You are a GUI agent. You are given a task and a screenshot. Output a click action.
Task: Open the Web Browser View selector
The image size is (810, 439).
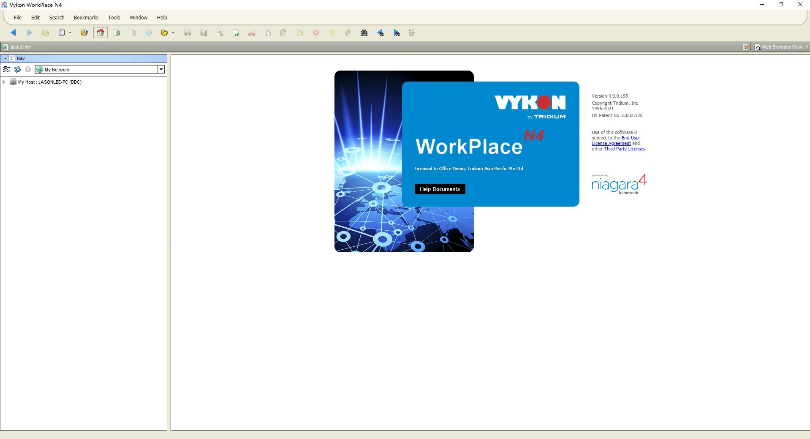click(781, 47)
